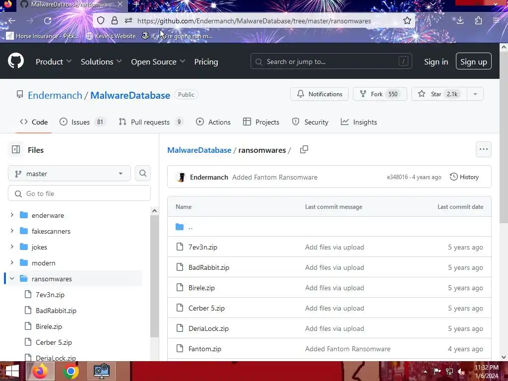
Task: Click Endermanch avatar in commit row
Action: tap(181, 177)
